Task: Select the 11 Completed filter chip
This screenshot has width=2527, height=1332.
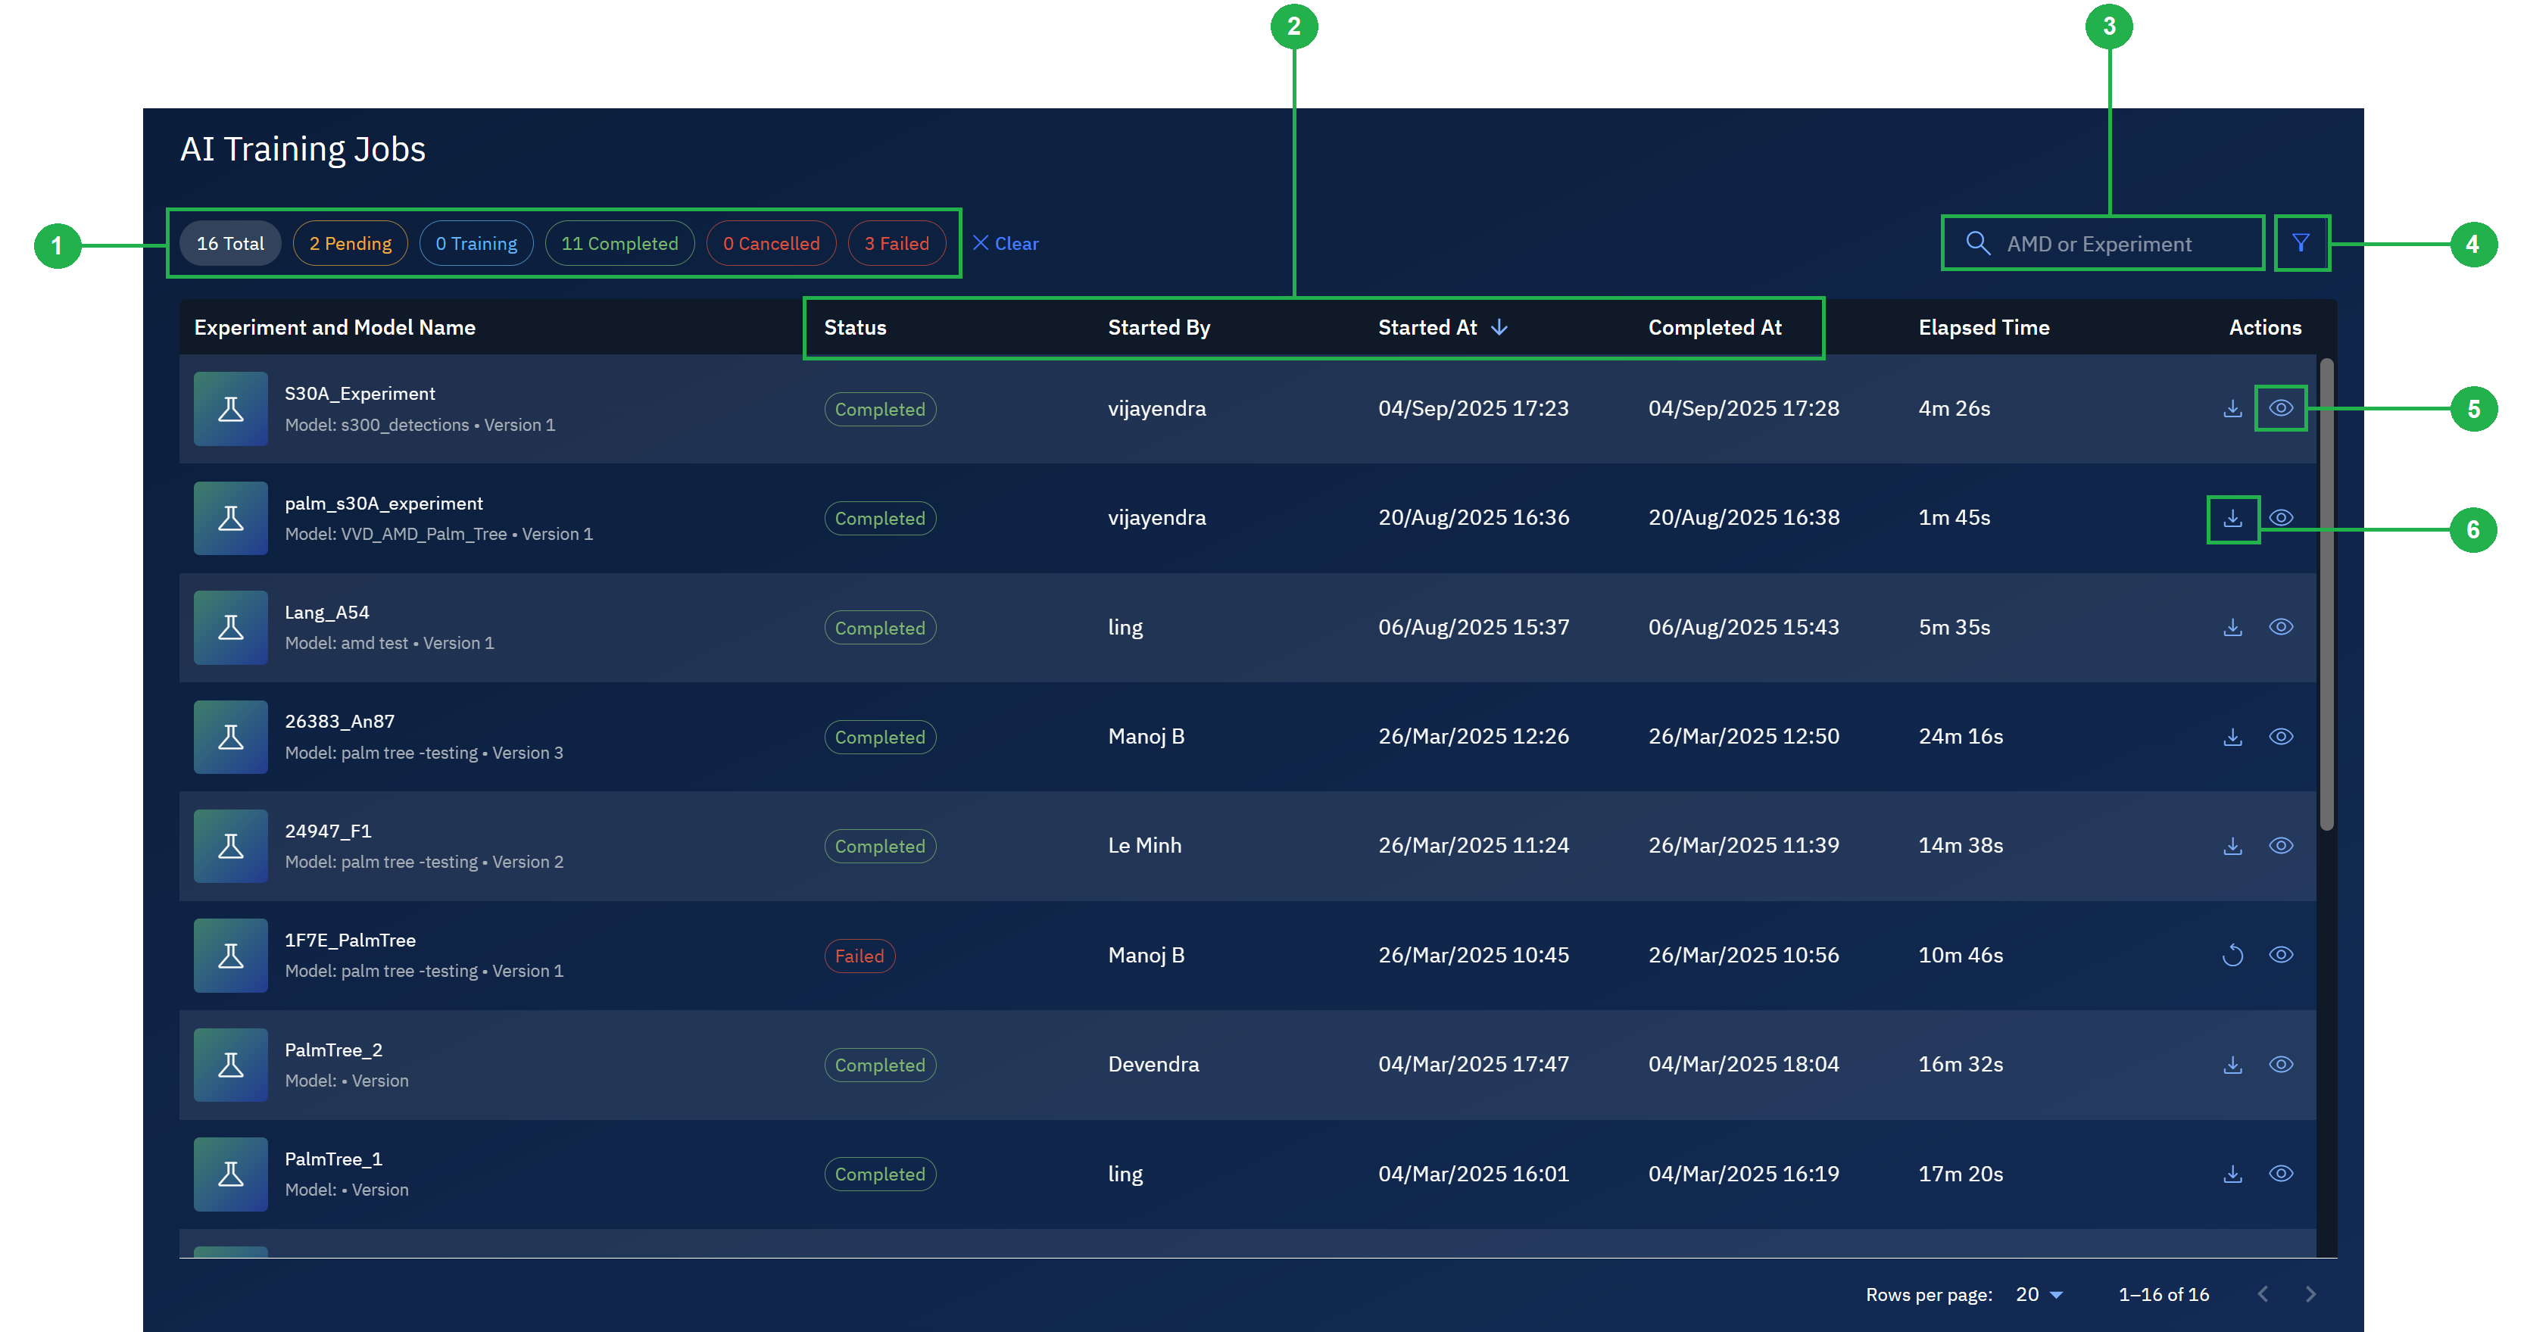Action: (x=619, y=242)
